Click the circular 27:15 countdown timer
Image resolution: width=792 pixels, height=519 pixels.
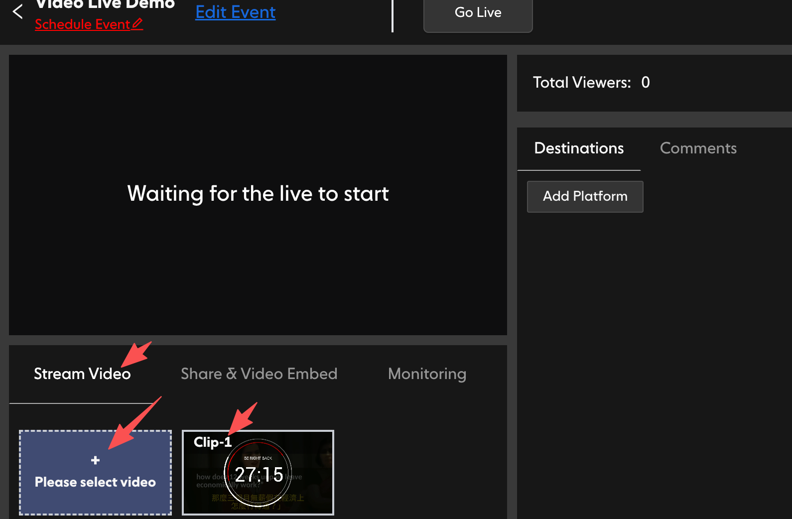tap(258, 473)
